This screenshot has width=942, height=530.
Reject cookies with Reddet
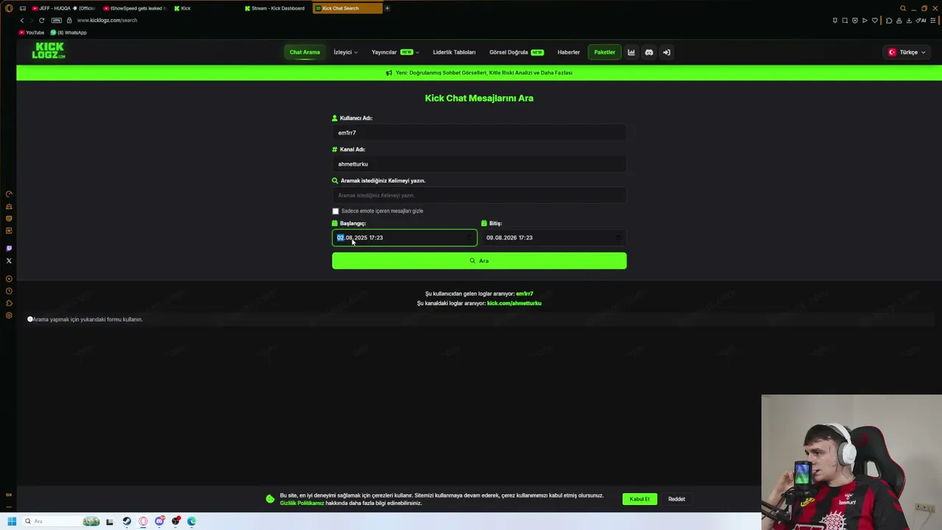tap(676, 499)
